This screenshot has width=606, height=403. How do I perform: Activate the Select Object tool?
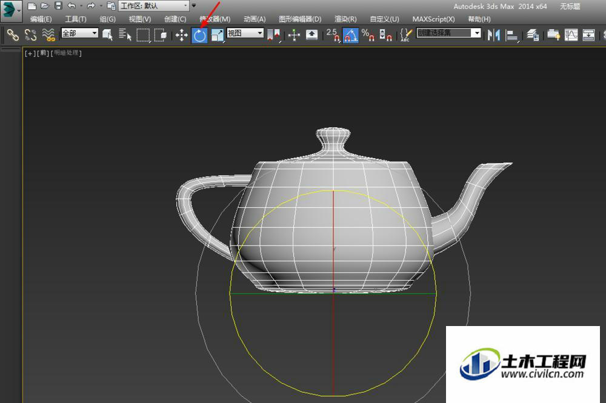107,35
